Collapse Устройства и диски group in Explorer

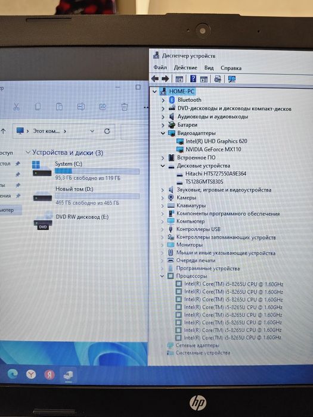tap(27, 153)
